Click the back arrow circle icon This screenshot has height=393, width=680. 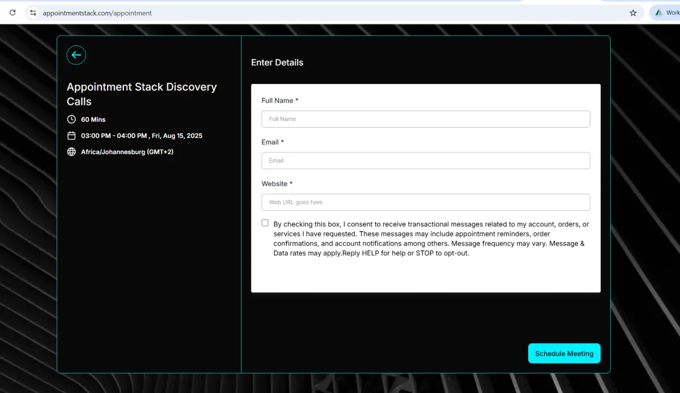76,55
